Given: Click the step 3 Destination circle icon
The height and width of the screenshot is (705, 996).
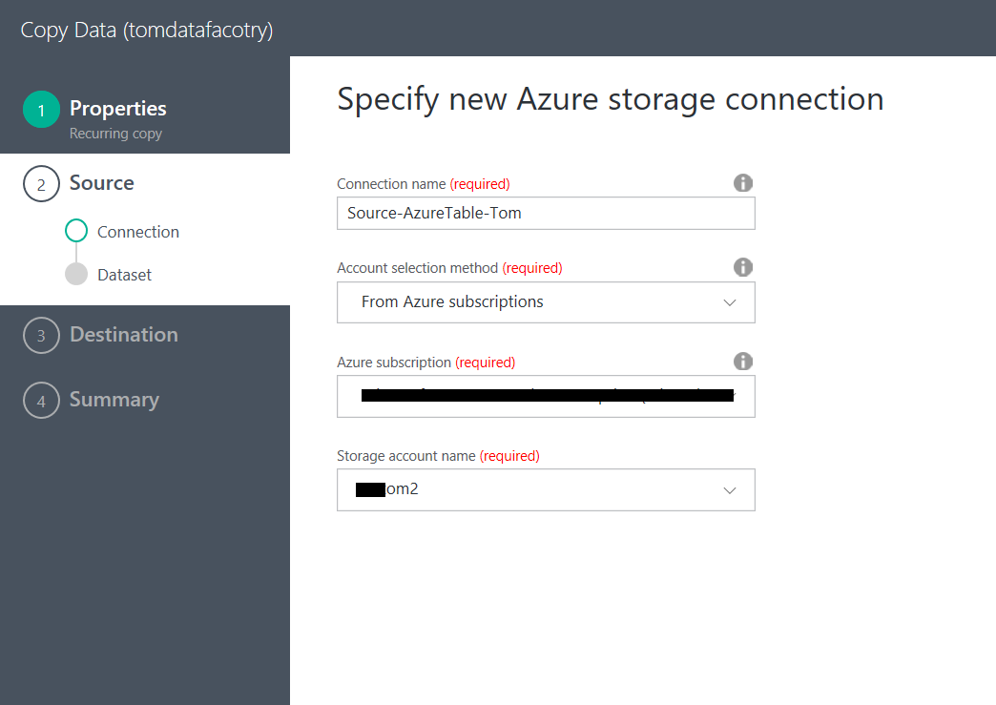Looking at the screenshot, I should (x=41, y=336).
